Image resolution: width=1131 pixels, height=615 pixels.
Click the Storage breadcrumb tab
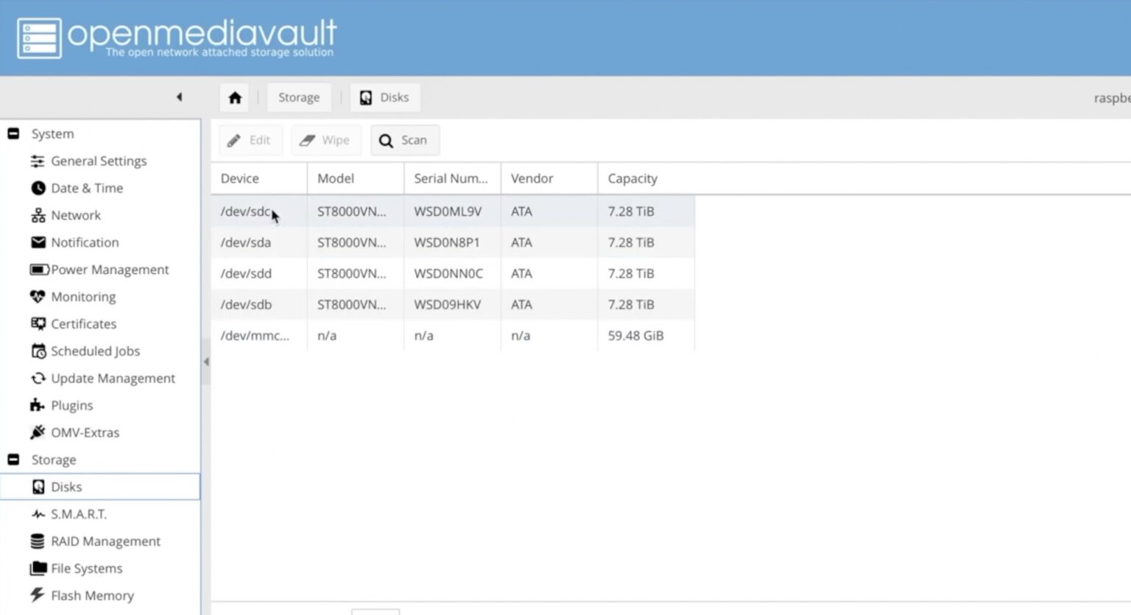point(298,97)
